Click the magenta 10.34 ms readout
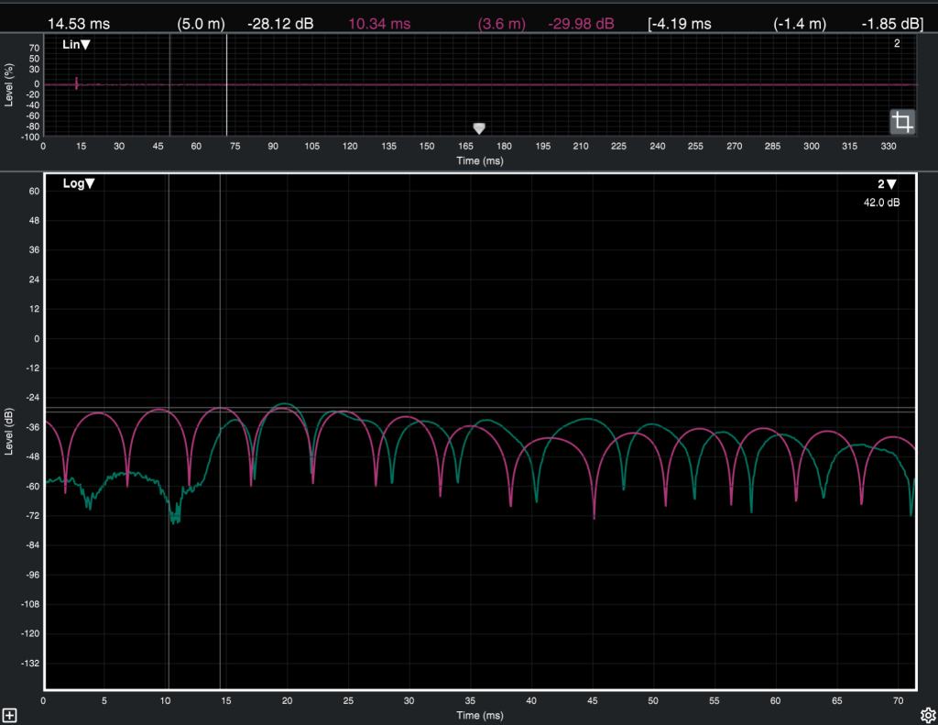The height and width of the screenshot is (725, 938). click(379, 23)
